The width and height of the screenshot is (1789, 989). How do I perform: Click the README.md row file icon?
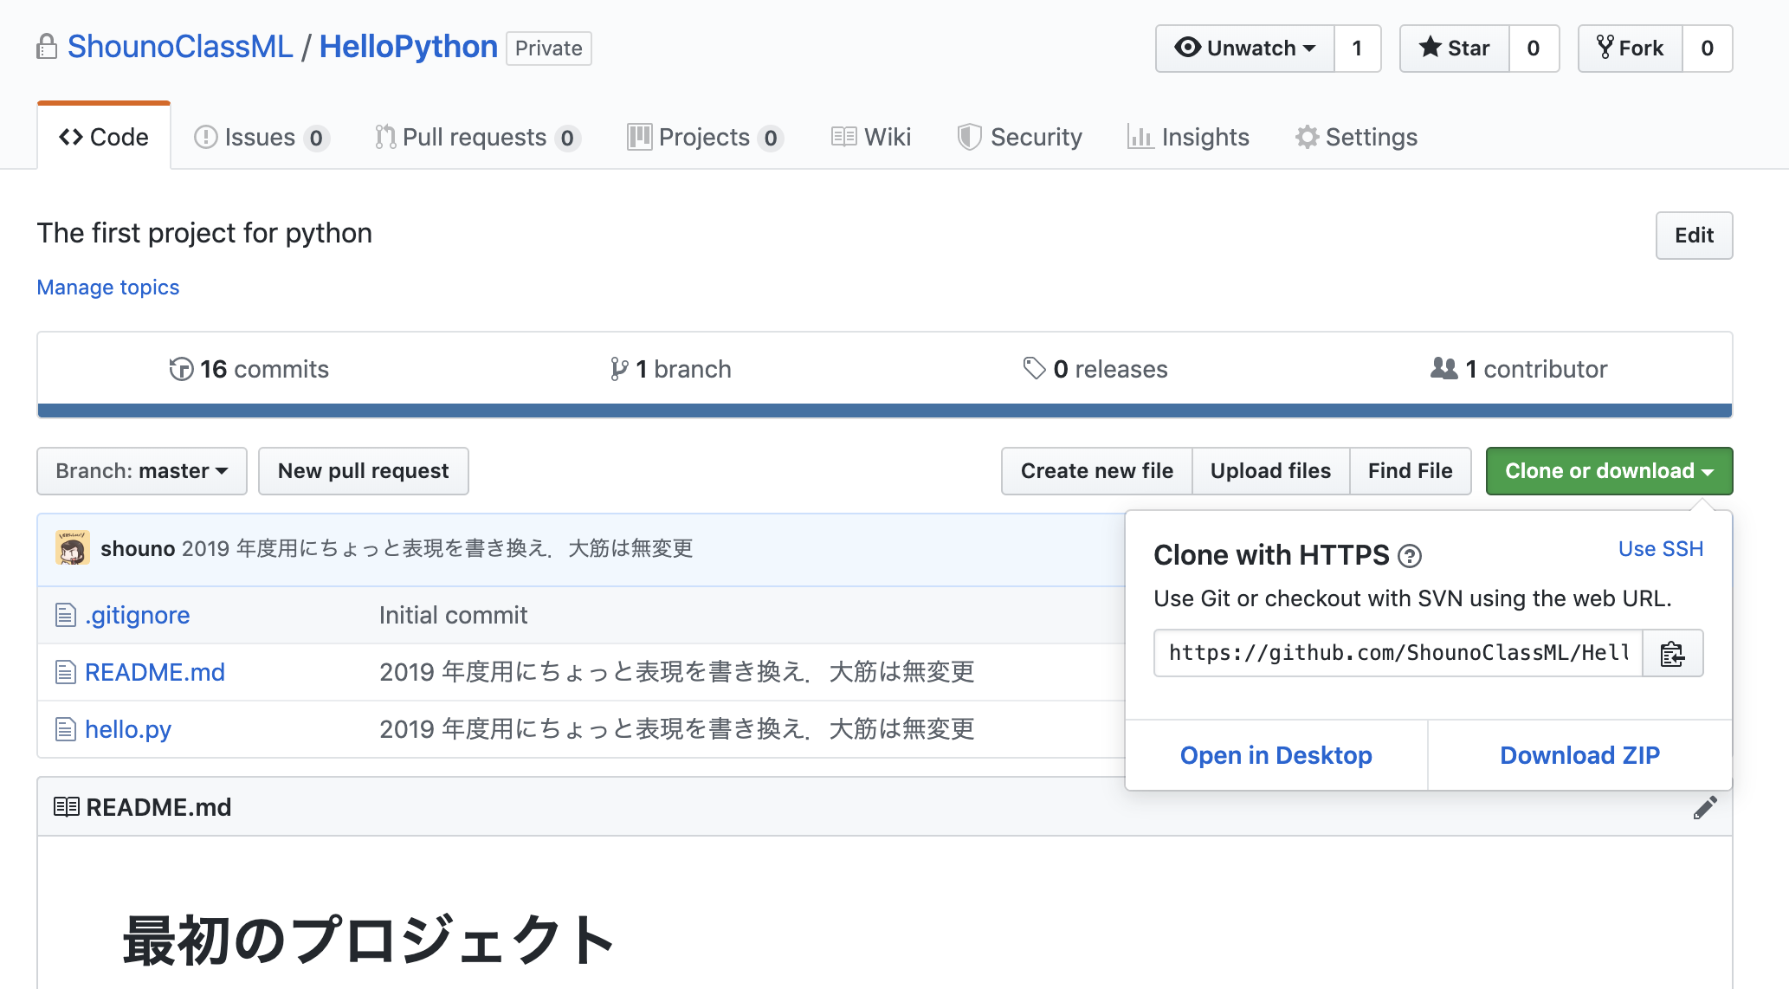tap(66, 672)
